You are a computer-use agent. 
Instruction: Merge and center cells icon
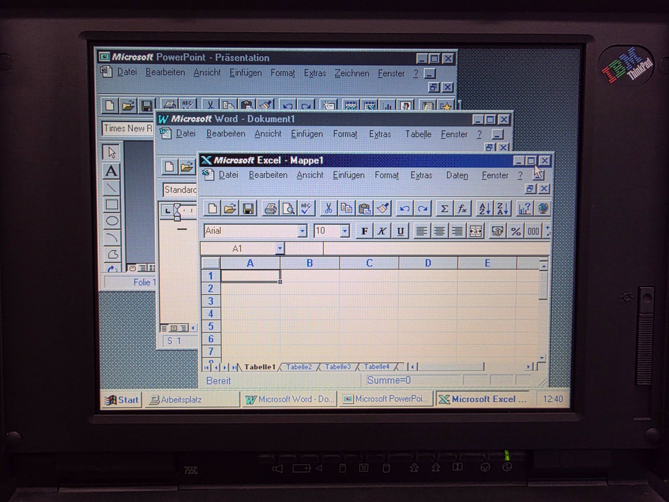[475, 231]
